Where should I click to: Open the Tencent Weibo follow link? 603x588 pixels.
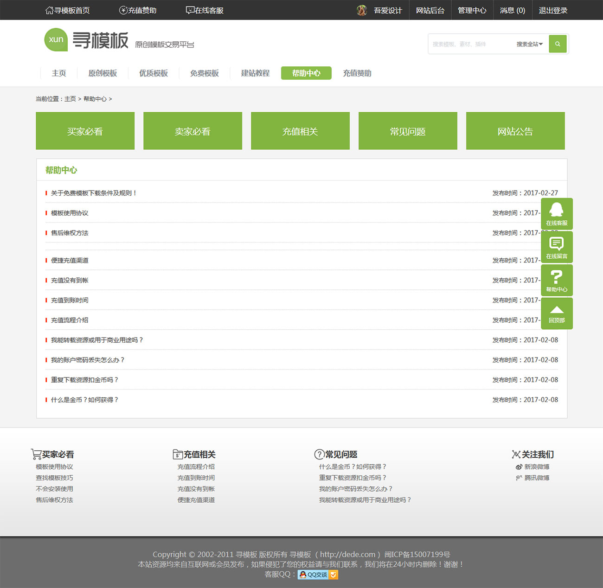(536, 478)
